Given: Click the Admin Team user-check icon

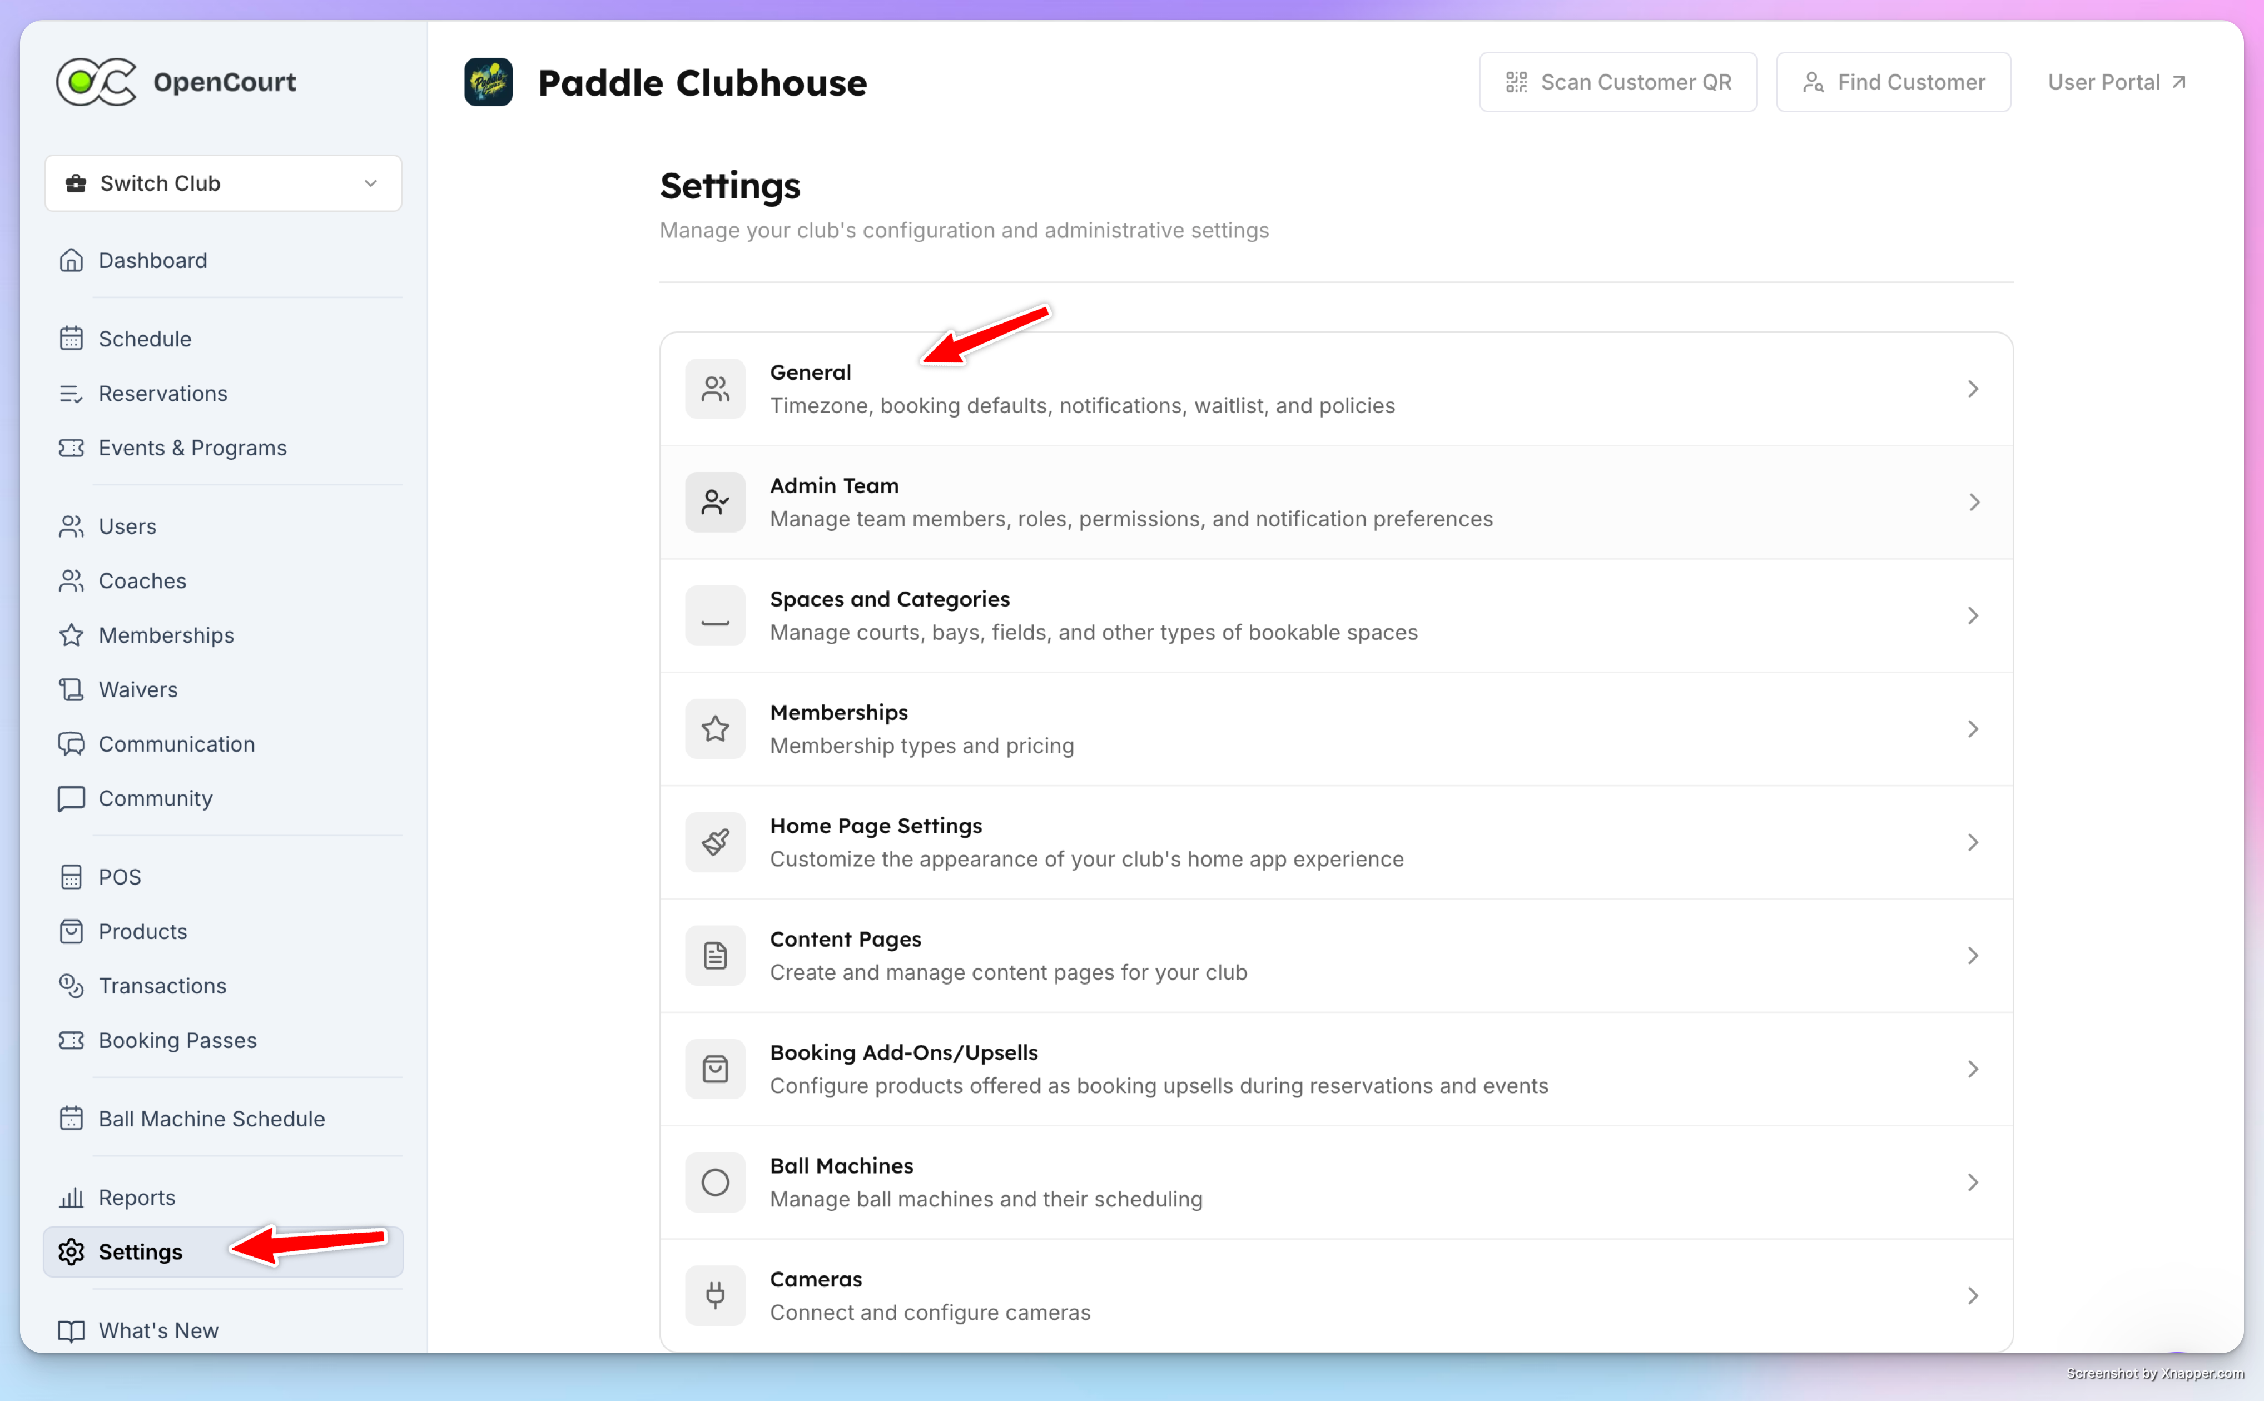Looking at the screenshot, I should [x=715, y=502].
